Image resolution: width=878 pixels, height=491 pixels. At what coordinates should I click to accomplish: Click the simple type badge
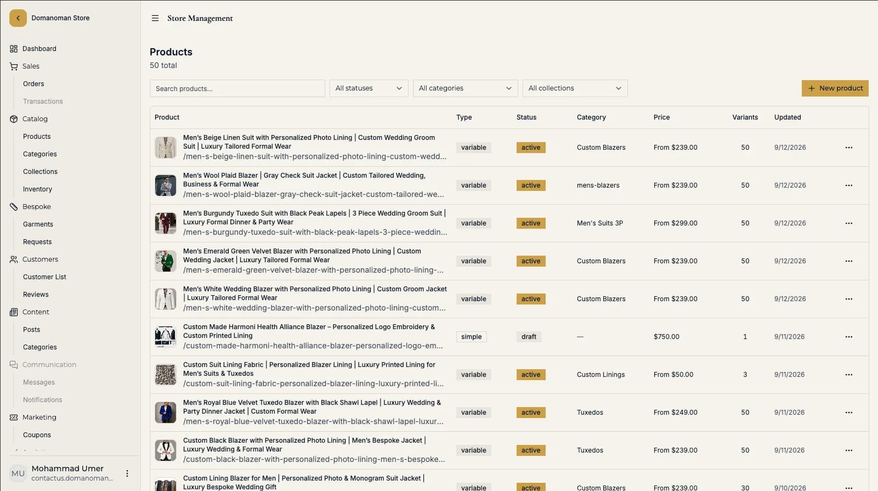(x=472, y=337)
